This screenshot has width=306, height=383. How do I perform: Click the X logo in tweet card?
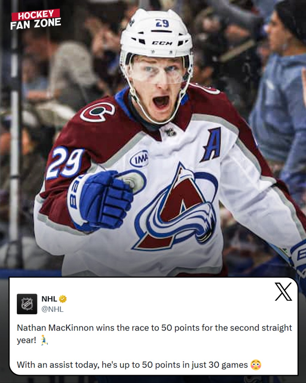283,292
